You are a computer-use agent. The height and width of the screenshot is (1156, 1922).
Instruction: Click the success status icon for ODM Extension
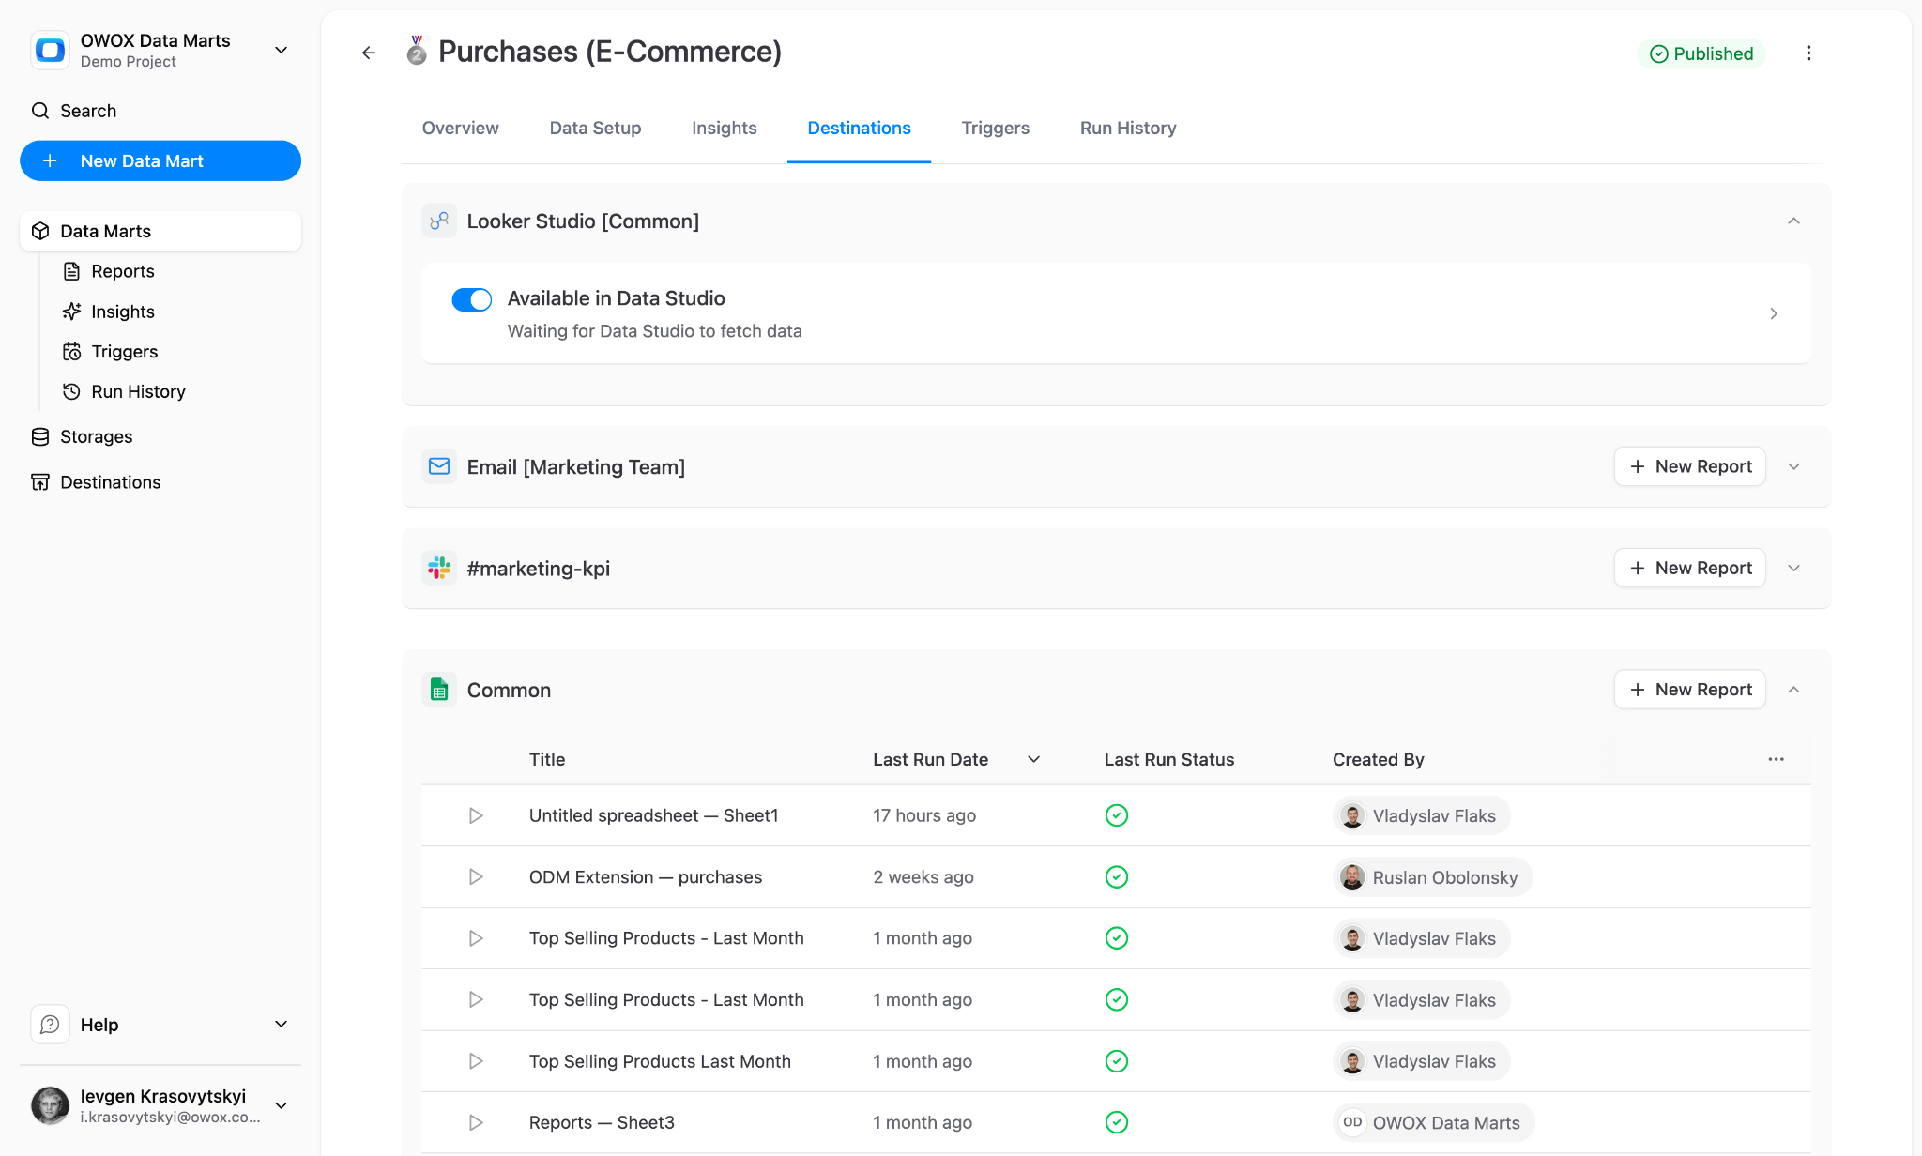click(x=1116, y=876)
